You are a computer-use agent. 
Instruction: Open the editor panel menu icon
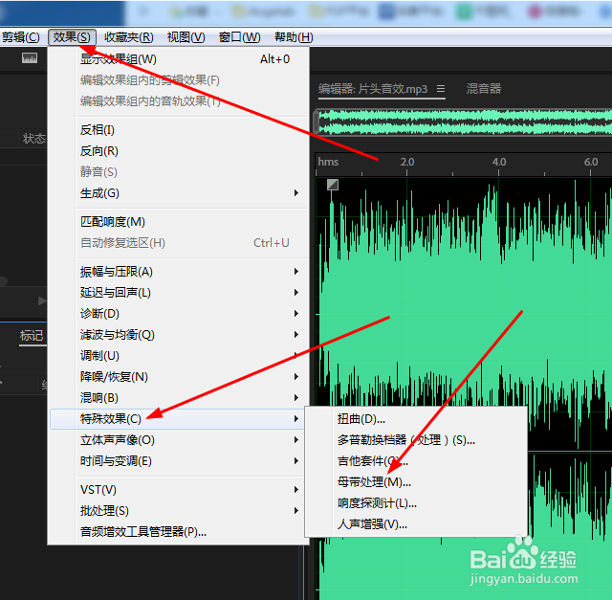441,89
